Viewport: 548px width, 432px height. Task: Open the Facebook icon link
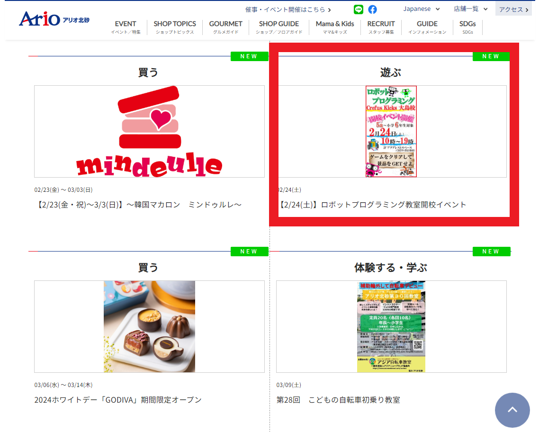tap(373, 9)
